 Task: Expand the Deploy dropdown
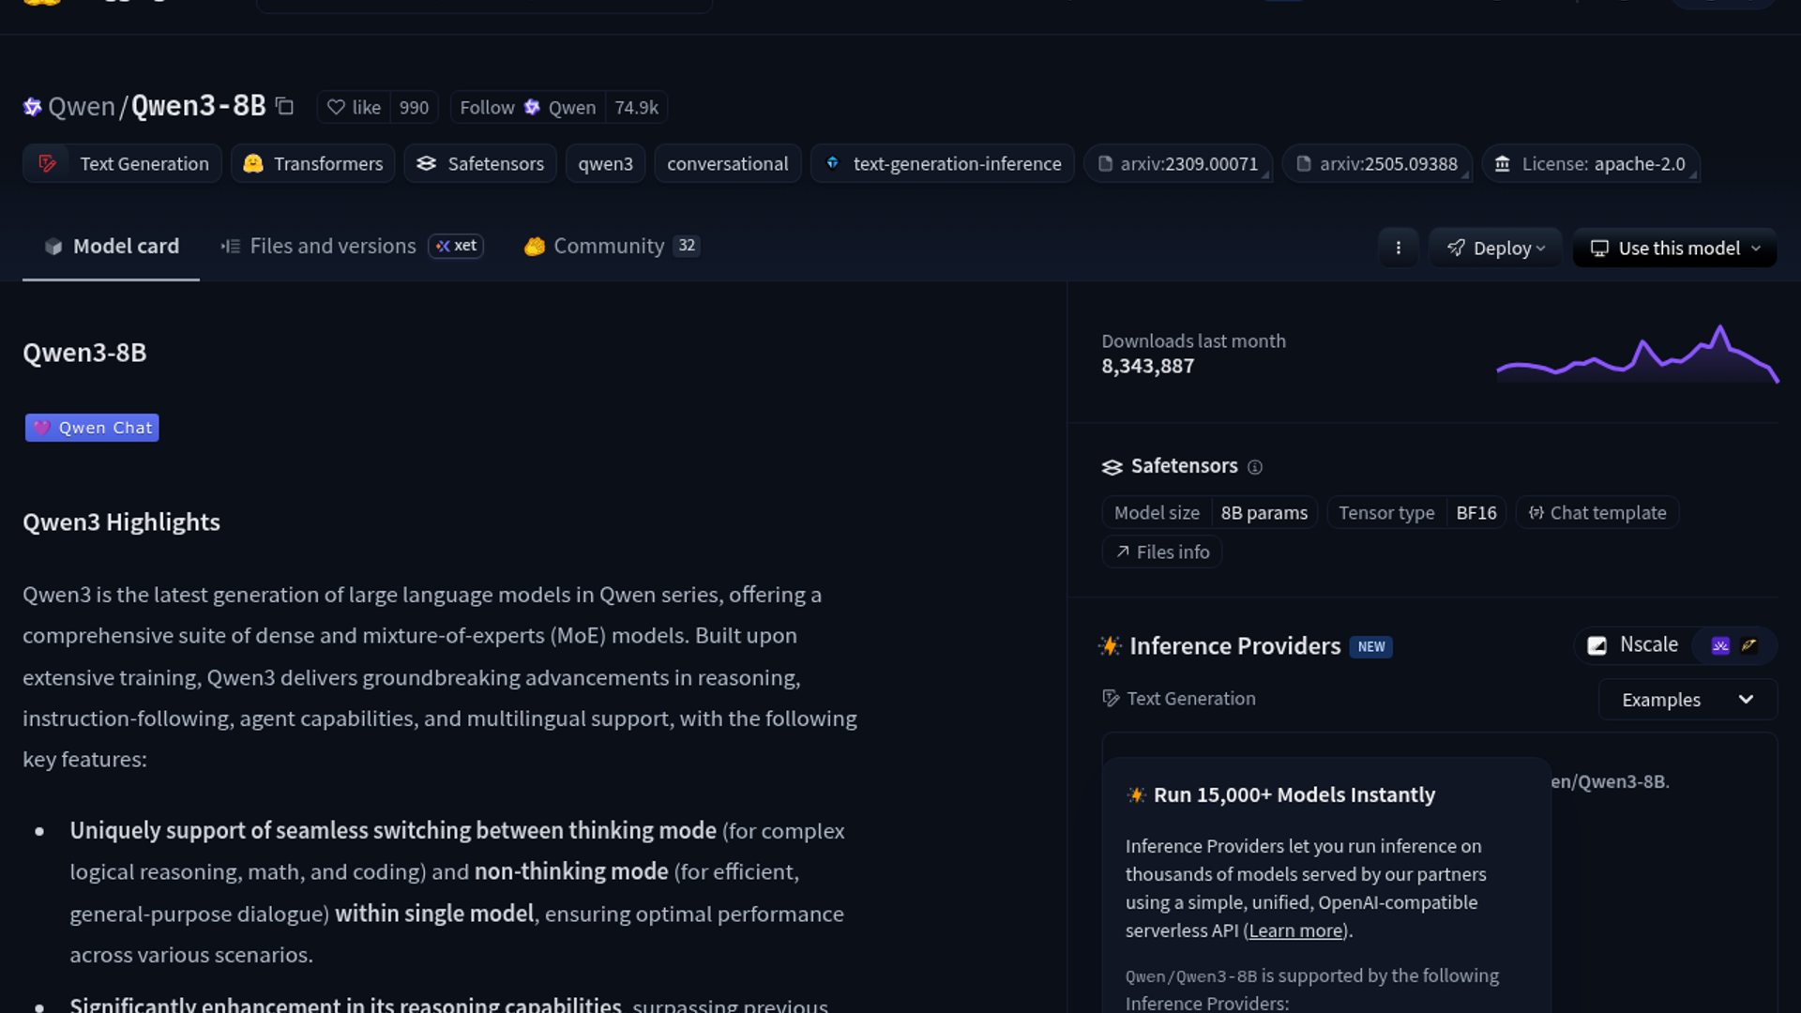[x=1495, y=249]
